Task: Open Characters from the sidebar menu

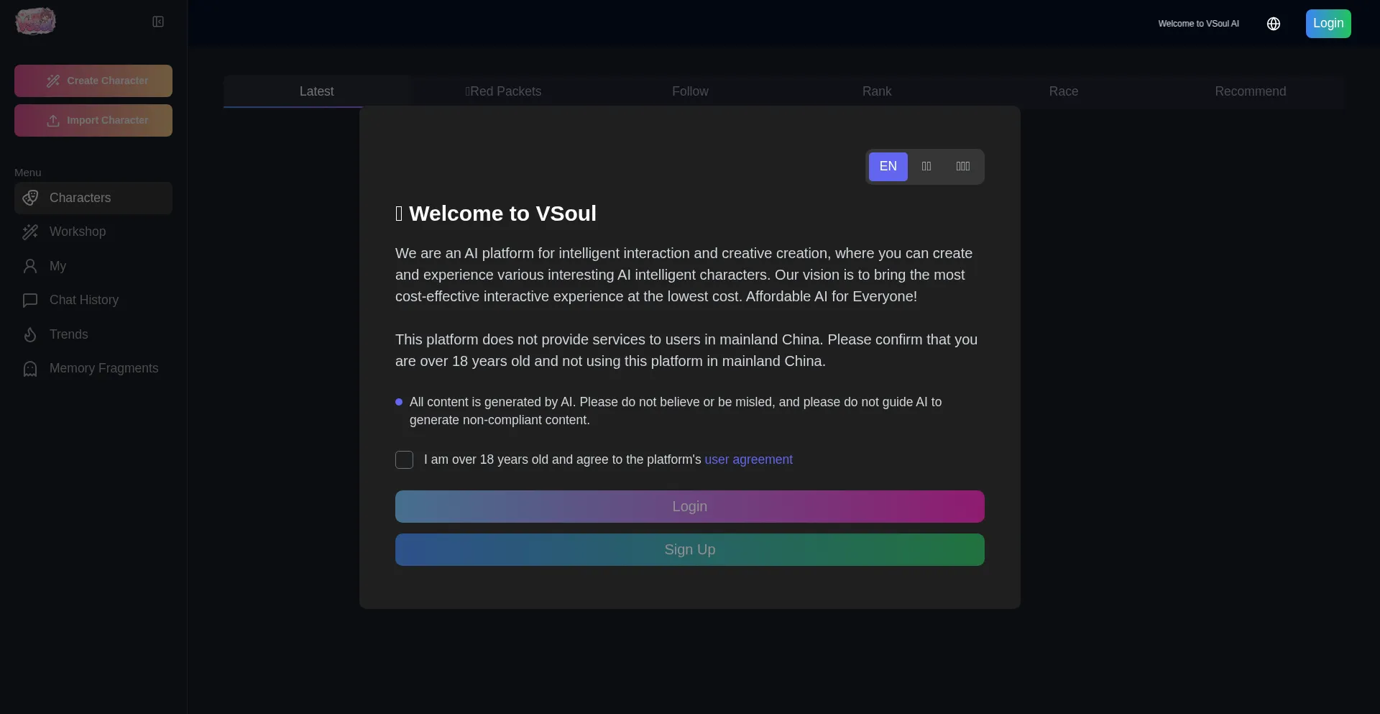Action: (93, 198)
